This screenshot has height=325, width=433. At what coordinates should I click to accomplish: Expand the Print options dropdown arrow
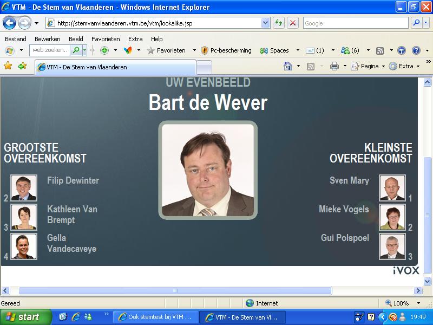(x=345, y=66)
